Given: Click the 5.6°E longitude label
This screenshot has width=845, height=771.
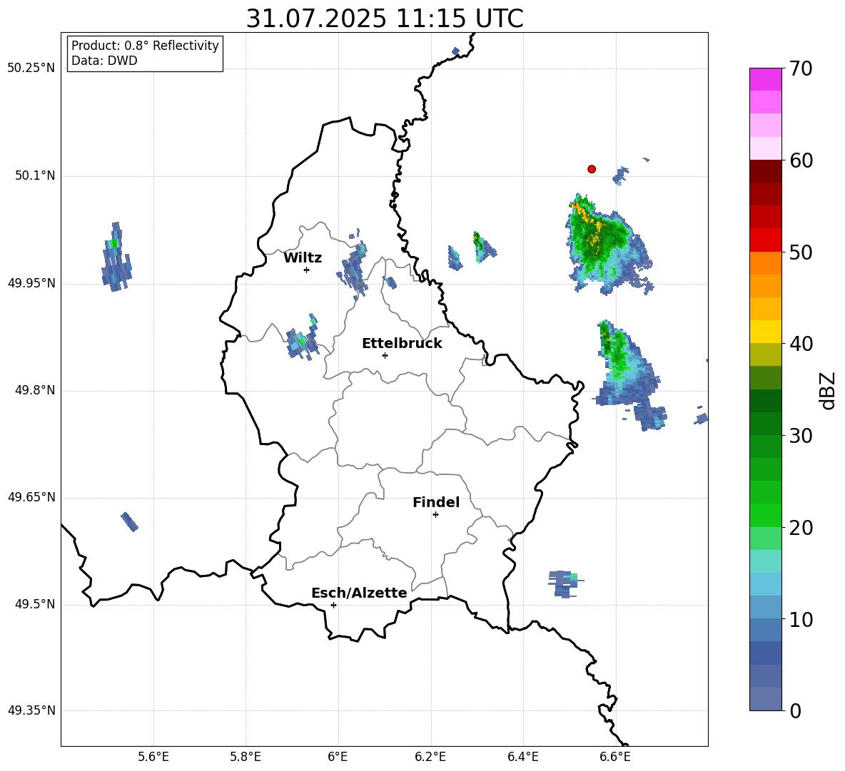Looking at the screenshot, I should (153, 757).
